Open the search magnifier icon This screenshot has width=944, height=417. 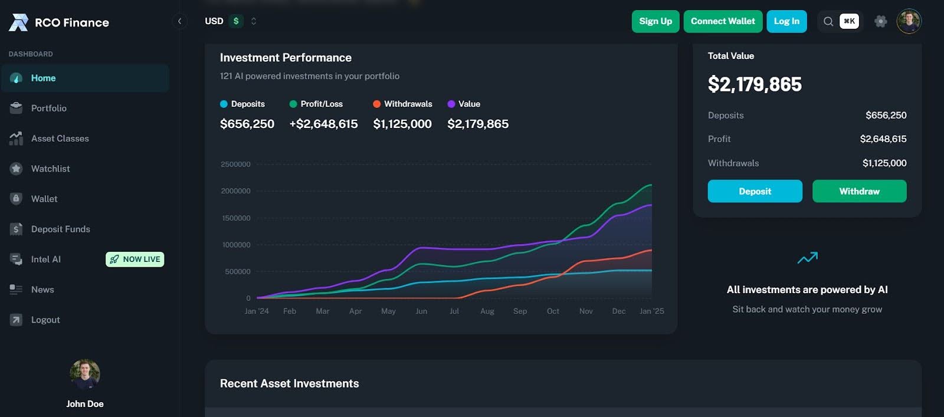[828, 21]
